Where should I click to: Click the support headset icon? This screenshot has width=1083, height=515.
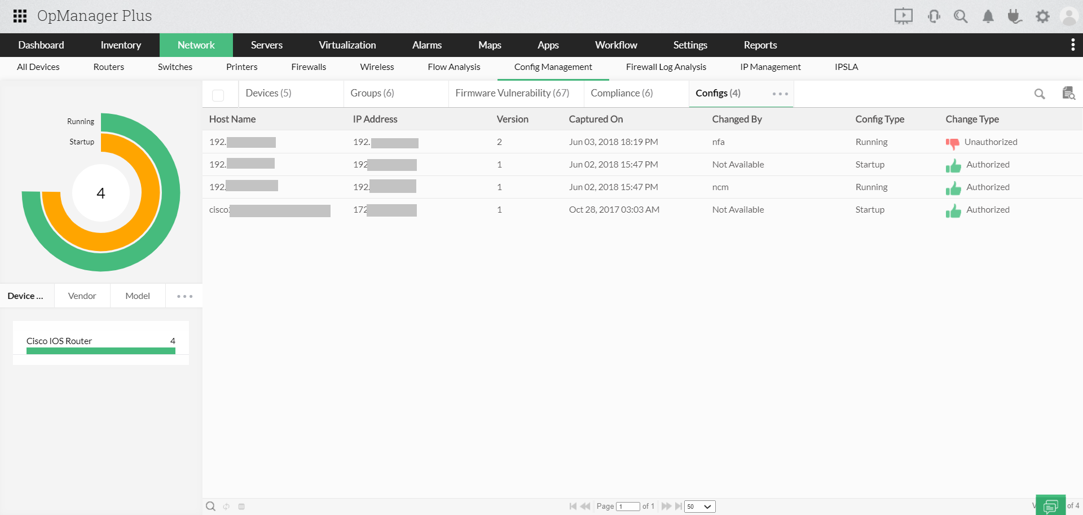934,16
